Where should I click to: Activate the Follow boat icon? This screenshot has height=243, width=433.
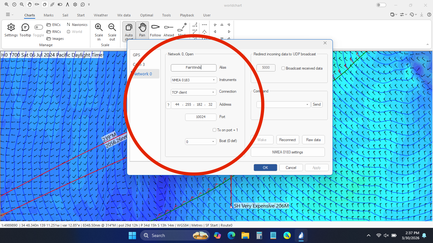pos(155,27)
